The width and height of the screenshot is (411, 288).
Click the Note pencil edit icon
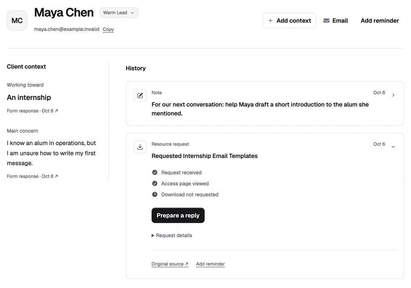tap(140, 95)
